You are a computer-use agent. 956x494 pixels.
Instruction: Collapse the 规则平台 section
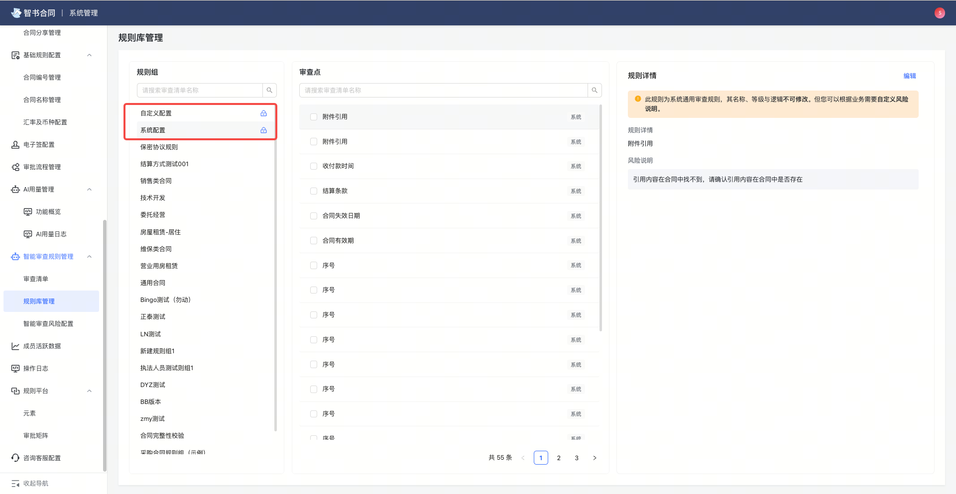tap(89, 391)
